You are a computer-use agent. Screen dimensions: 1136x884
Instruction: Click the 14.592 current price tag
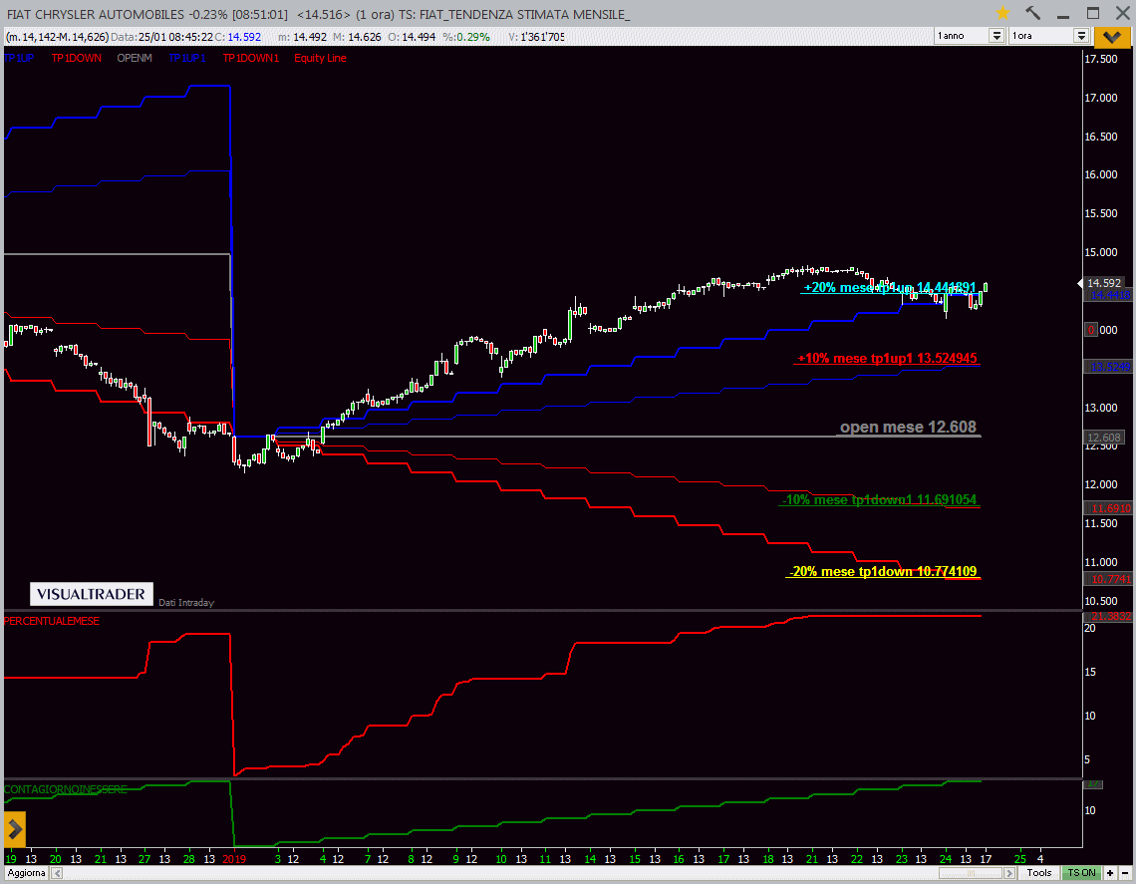[1104, 283]
